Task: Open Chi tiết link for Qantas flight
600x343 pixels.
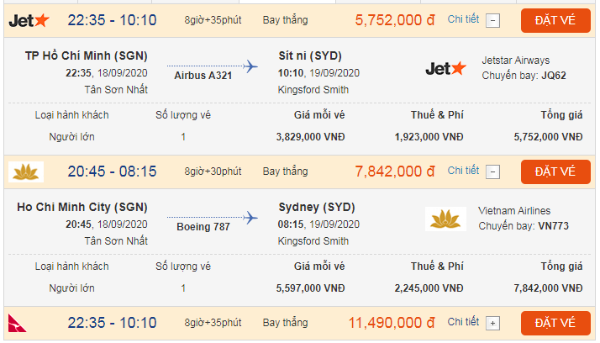Action: click(463, 322)
